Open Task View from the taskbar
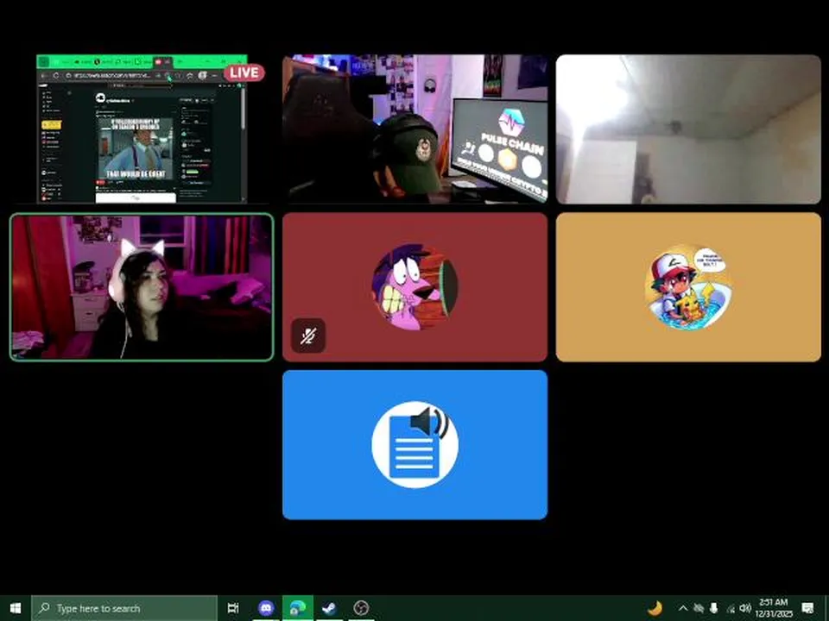Viewport: 829px width, 621px height. coord(232,608)
